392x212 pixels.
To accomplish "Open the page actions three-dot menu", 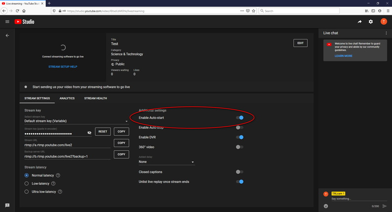I will click(x=242, y=11).
